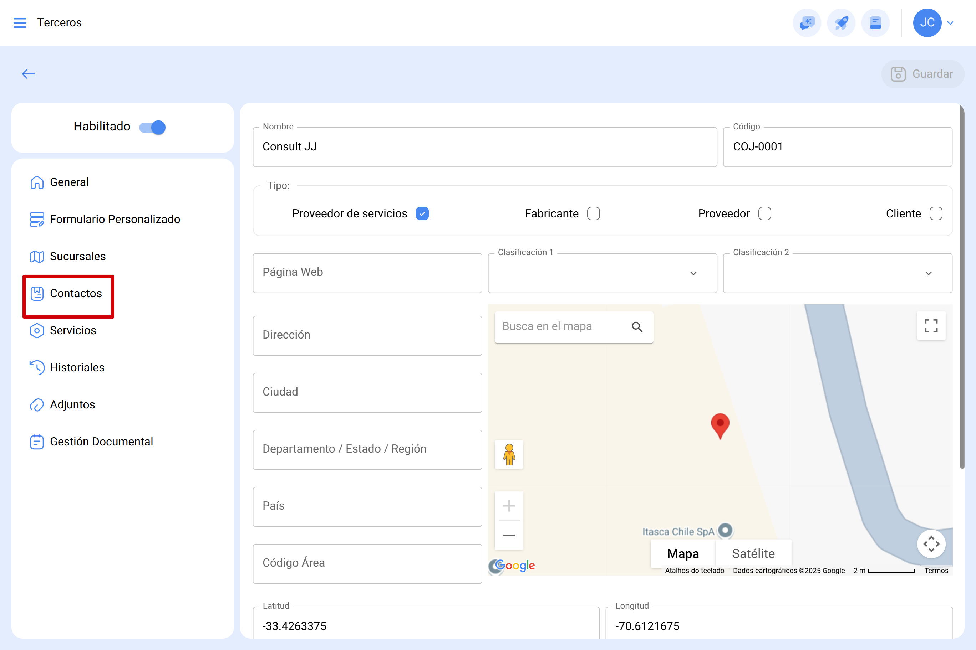Click the map camera controls icon
This screenshot has width=976, height=650.
931,544
